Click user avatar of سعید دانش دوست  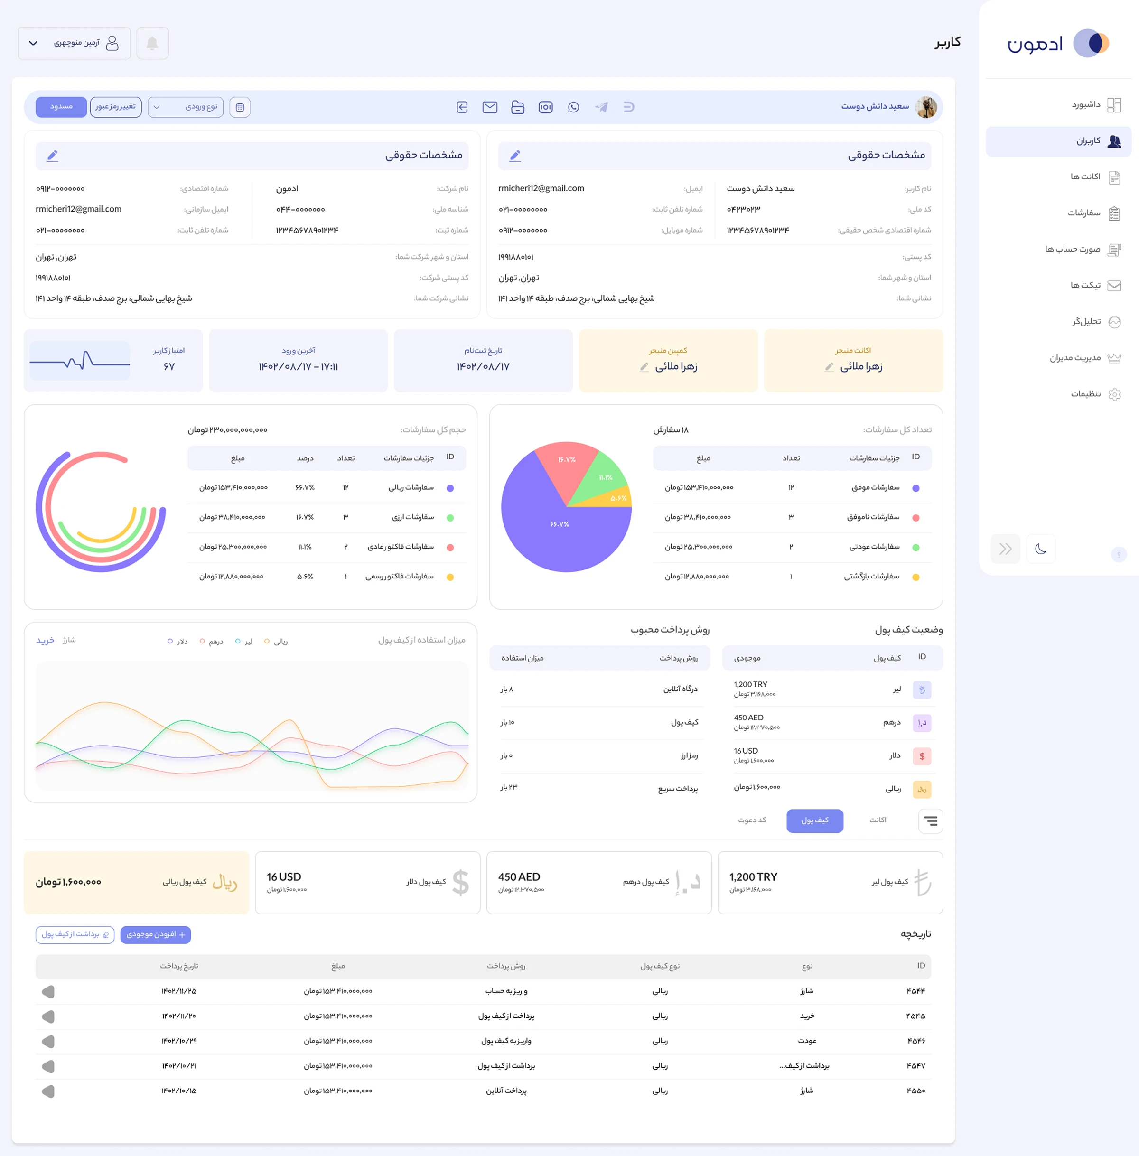coord(927,107)
